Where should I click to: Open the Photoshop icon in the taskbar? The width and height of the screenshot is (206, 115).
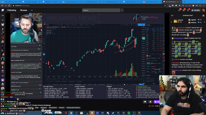click(118, 113)
